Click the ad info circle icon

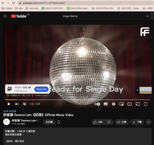[32, 95]
